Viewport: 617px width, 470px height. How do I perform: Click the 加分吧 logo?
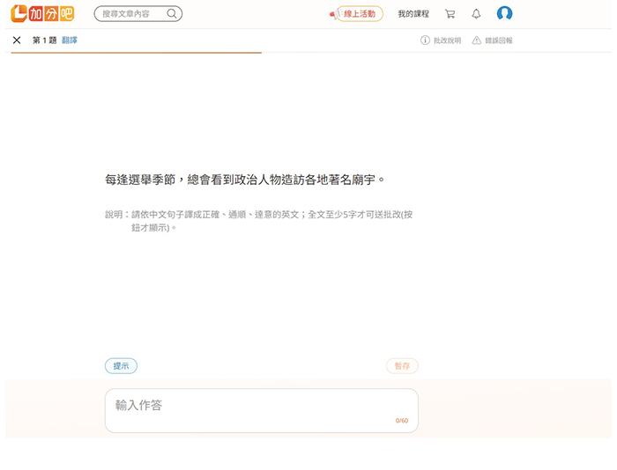[x=42, y=13]
